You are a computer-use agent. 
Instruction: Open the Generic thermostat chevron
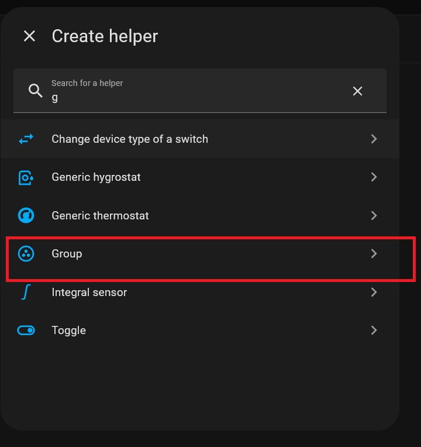[374, 215]
